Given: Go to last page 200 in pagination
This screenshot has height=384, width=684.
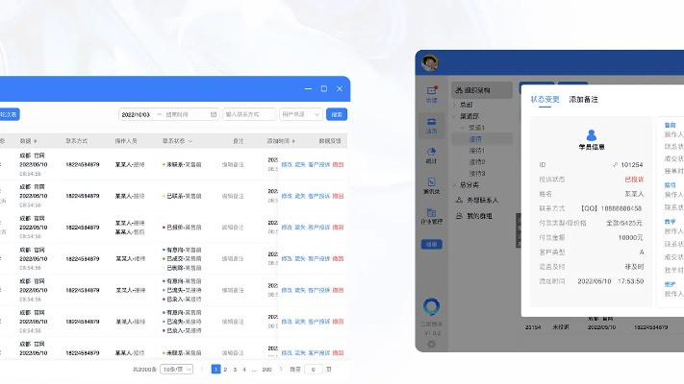Looking at the screenshot, I should click(267, 370).
